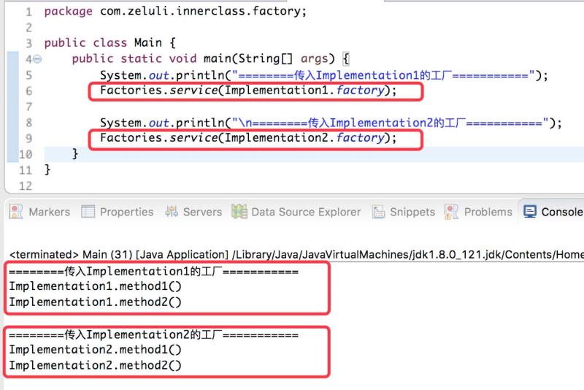The height and width of the screenshot is (390, 584).
Task: Collapse the main method fold marker on line 4
Action: [x=37, y=59]
